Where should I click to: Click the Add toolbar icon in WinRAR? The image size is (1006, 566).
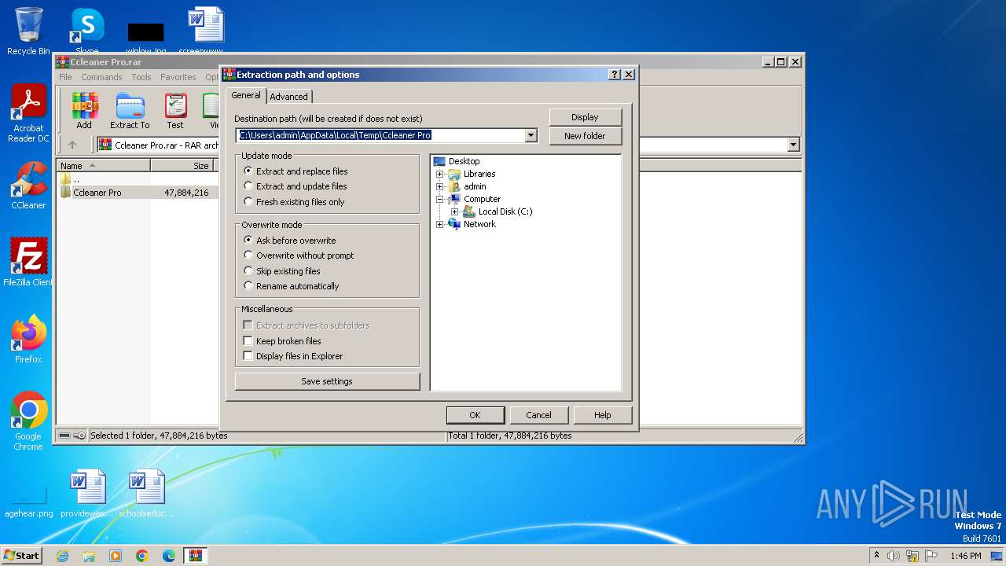coord(84,111)
